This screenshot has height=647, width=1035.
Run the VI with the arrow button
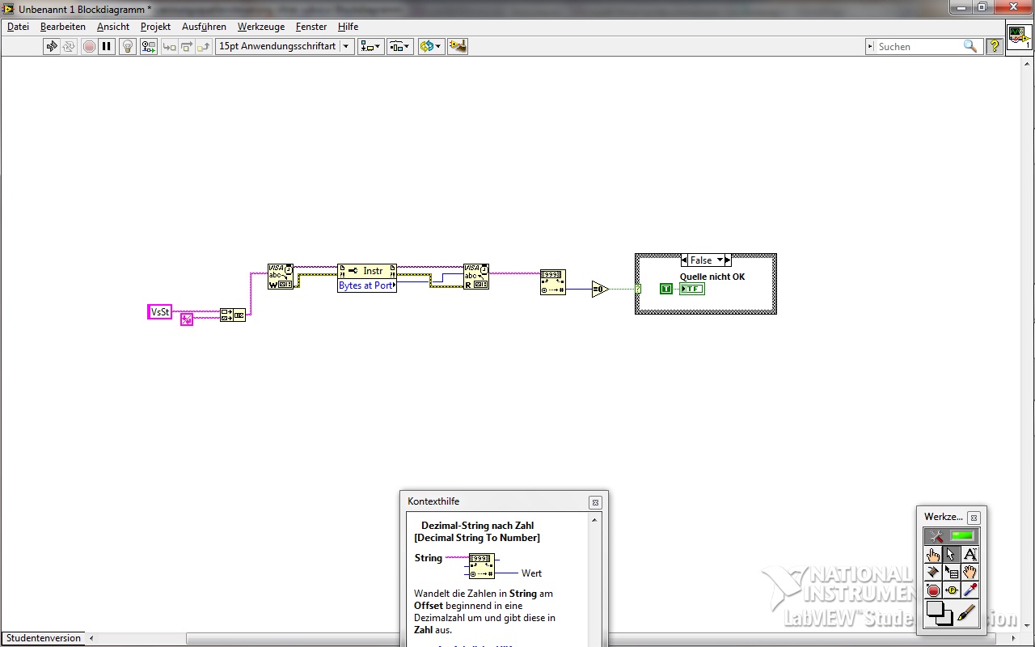(x=52, y=46)
